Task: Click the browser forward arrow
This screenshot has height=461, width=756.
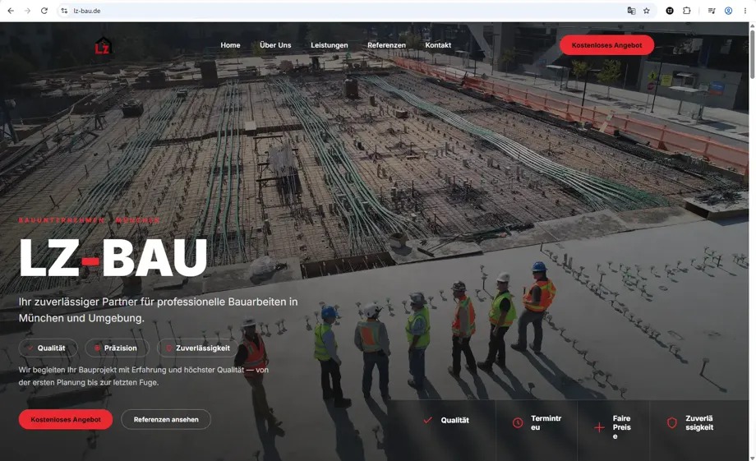Action: pyautogui.click(x=27, y=11)
